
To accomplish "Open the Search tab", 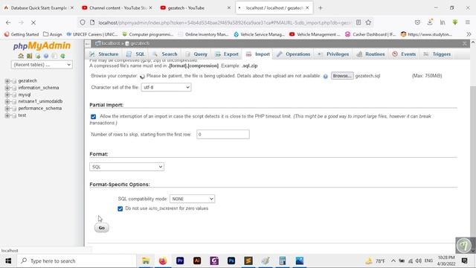I will pyautogui.click(x=165, y=54).
